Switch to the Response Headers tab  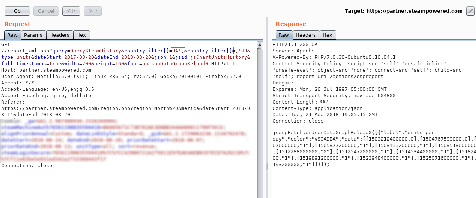pyautogui.click(x=306, y=35)
